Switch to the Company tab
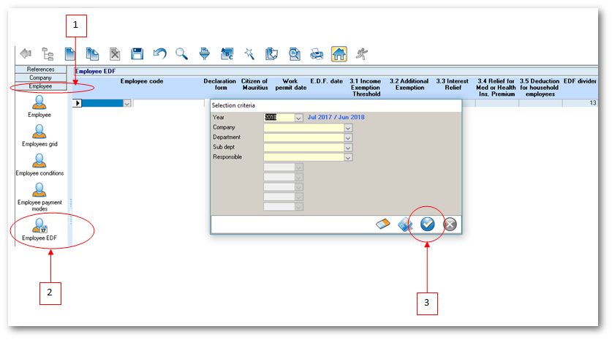Image resolution: width=612 pixels, height=340 pixels. coord(40,78)
